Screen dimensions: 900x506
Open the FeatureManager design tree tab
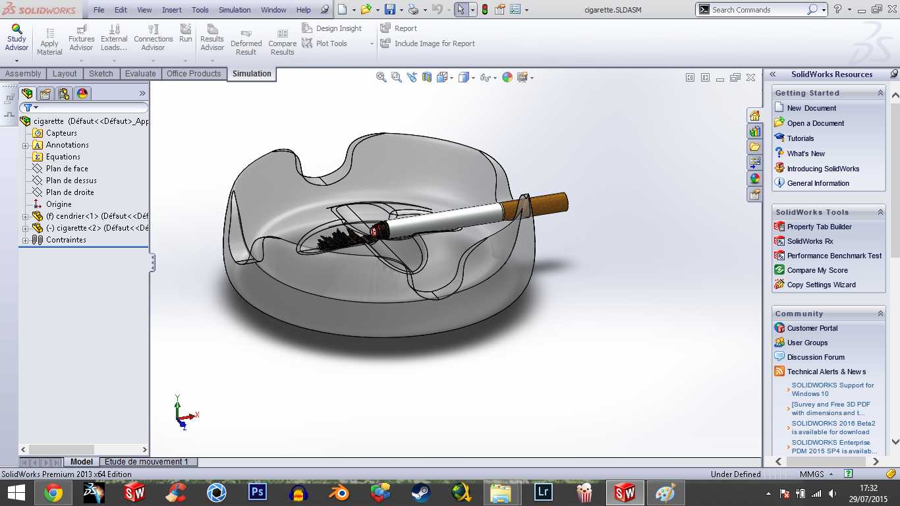[x=27, y=94]
